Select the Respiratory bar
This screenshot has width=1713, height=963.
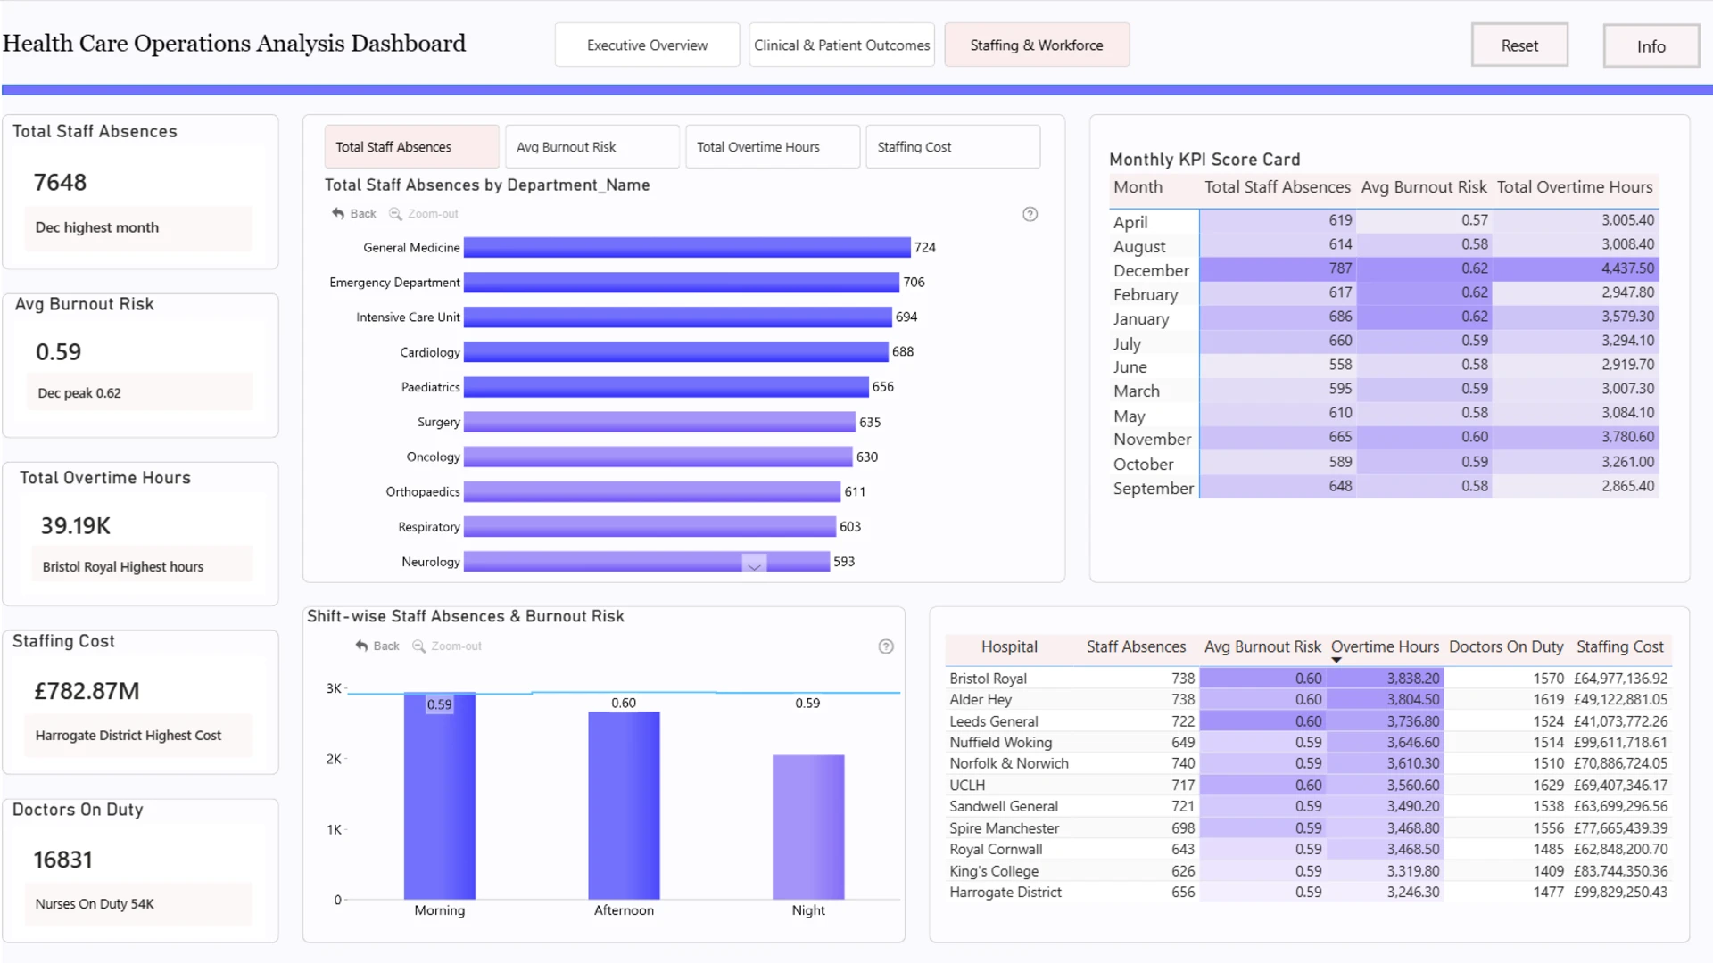650,527
